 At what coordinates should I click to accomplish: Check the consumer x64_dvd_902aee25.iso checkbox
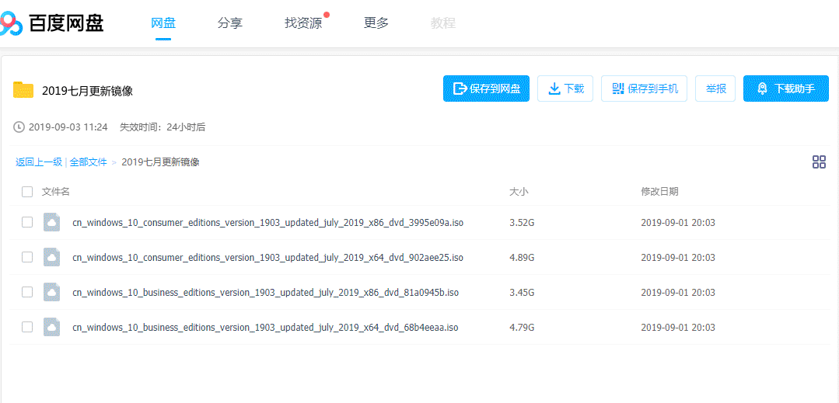pyautogui.click(x=27, y=257)
